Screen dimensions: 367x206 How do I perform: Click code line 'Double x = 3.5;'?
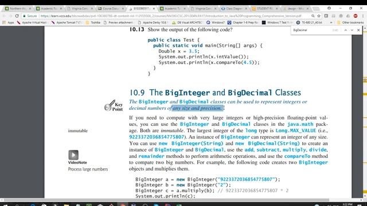(179, 51)
